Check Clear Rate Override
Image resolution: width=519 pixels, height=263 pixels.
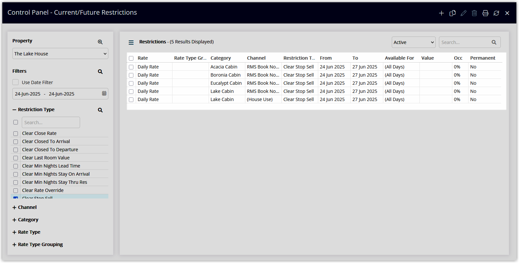click(x=16, y=191)
